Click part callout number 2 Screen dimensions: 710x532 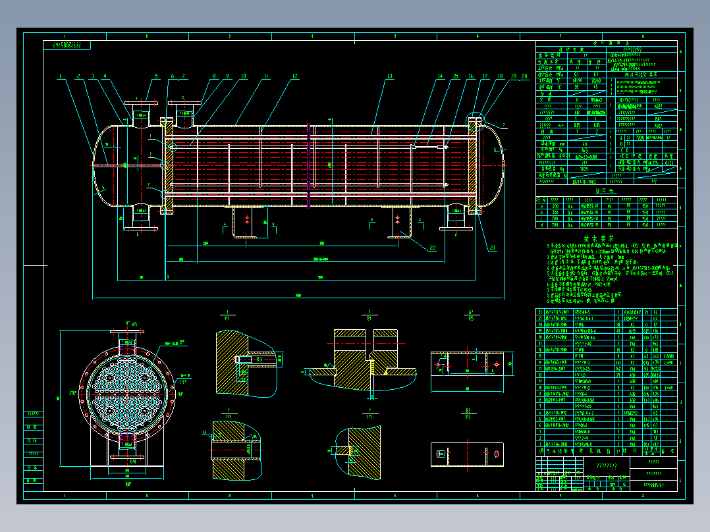(78, 76)
